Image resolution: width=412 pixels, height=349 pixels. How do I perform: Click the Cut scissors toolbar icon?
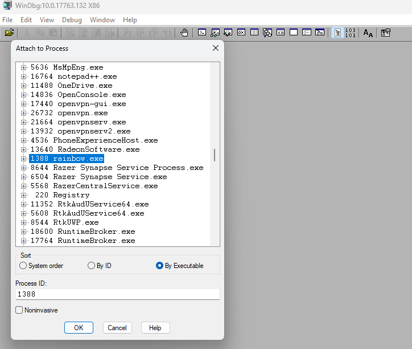(27, 33)
